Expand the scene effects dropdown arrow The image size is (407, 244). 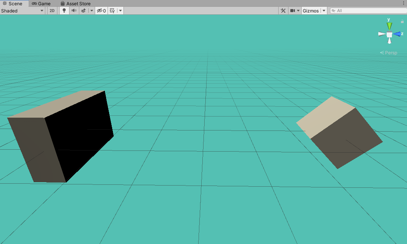click(x=92, y=11)
